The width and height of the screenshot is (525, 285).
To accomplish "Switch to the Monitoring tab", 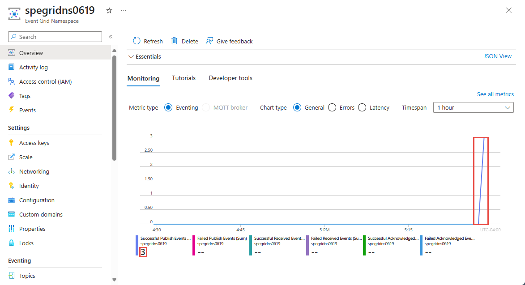I will point(143,78).
